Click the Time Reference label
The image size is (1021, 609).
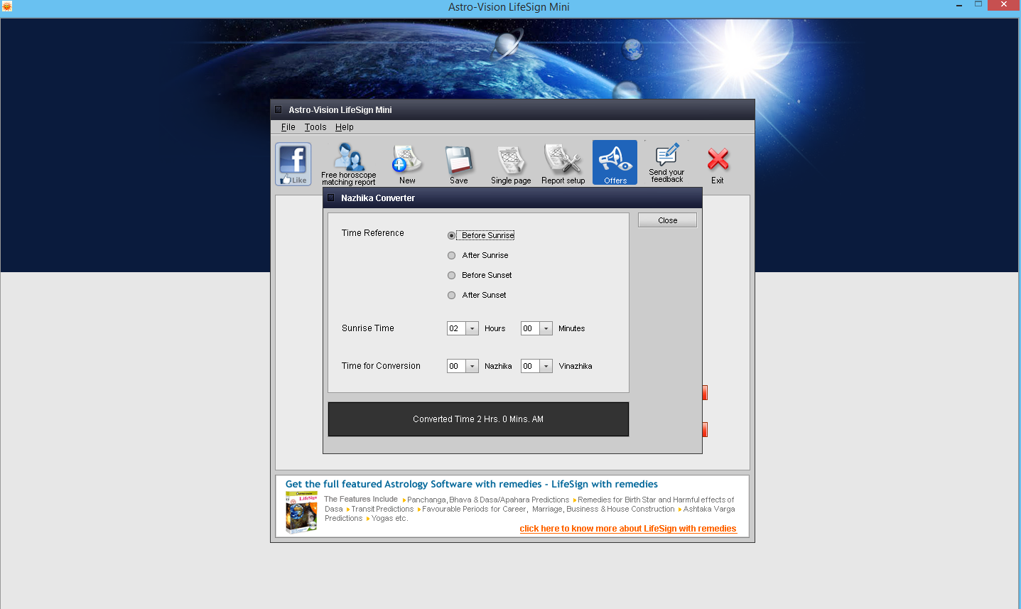pos(373,233)
